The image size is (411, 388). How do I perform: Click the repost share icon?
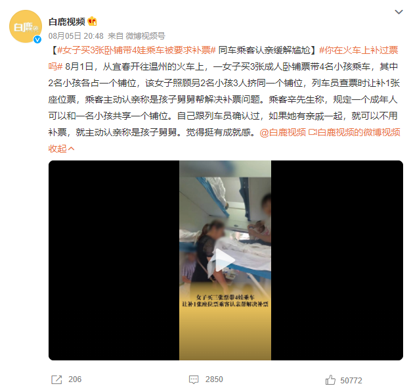56,379
